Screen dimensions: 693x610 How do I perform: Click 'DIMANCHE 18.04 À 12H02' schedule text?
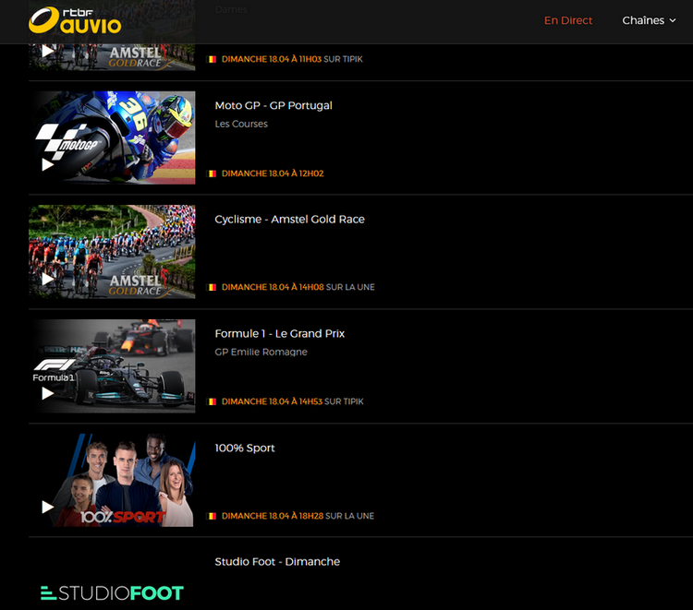click(x=273, y=173)
